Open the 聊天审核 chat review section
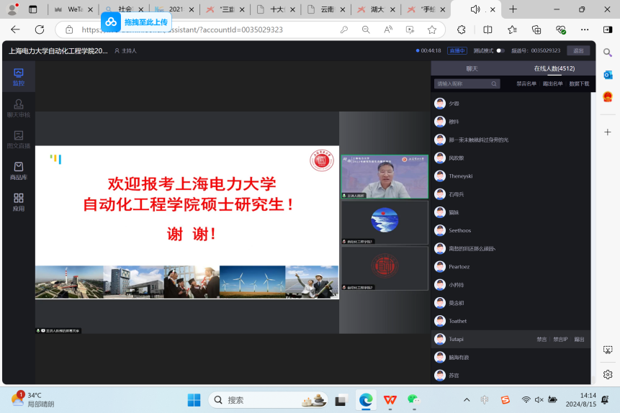Viewport: 620px width, 413px height. [x=19, y=108]
